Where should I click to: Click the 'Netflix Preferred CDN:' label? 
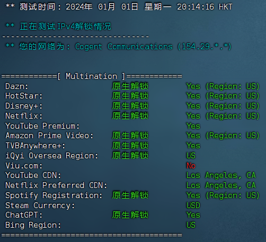(56, 185)
